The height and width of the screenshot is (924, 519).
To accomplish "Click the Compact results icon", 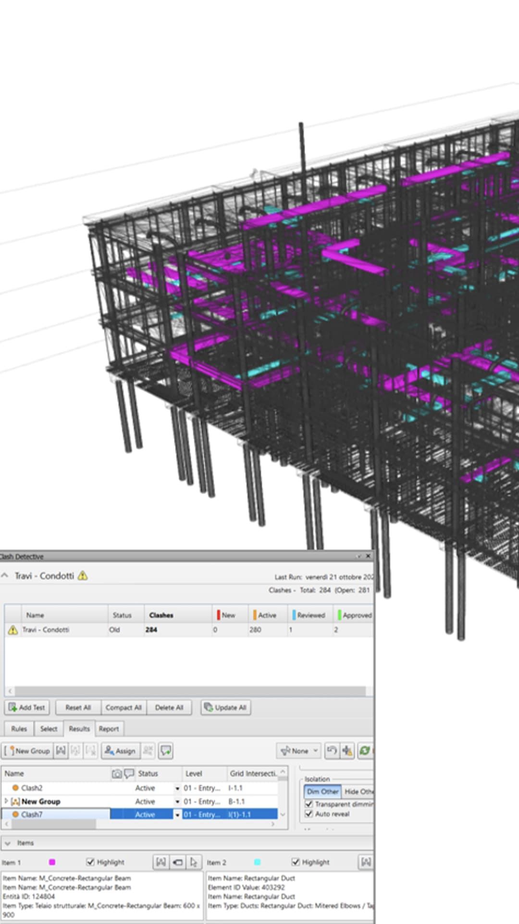I will coord(347,751).
